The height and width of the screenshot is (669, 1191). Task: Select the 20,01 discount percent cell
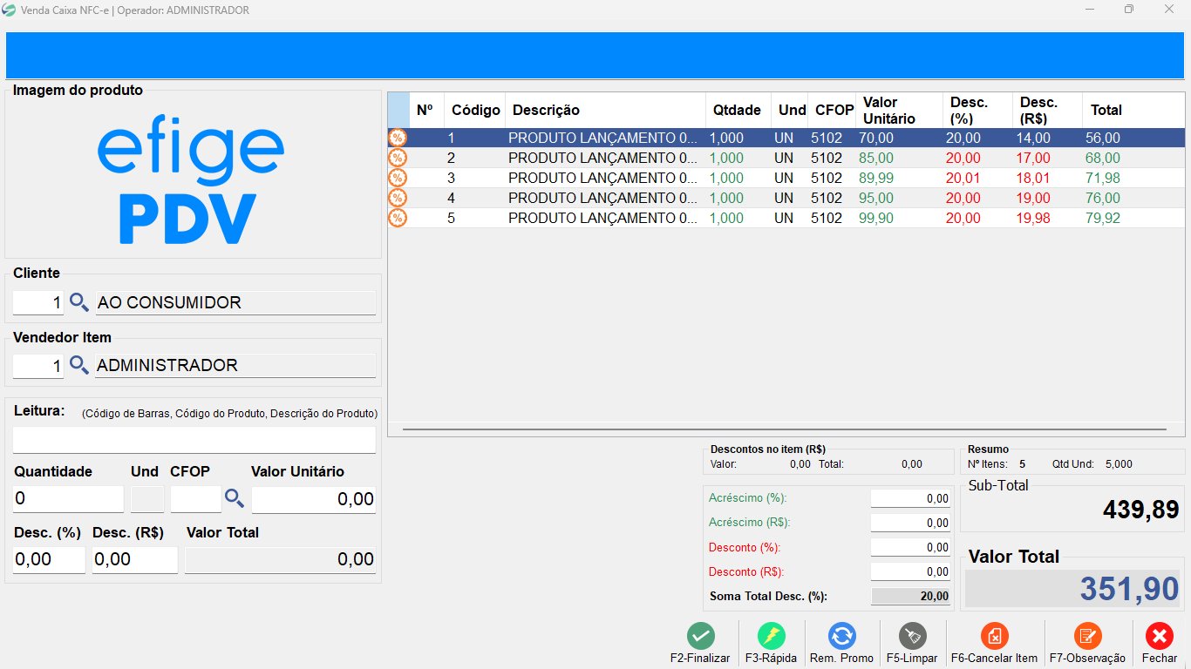(977, 178)
